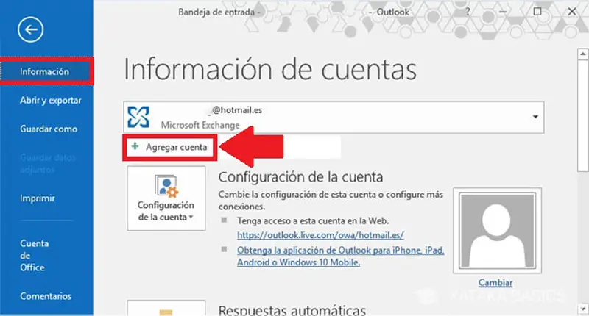This screenshot has width=589, height=316.
Task: Go back using the circled arrow
Action: (30, 29)
